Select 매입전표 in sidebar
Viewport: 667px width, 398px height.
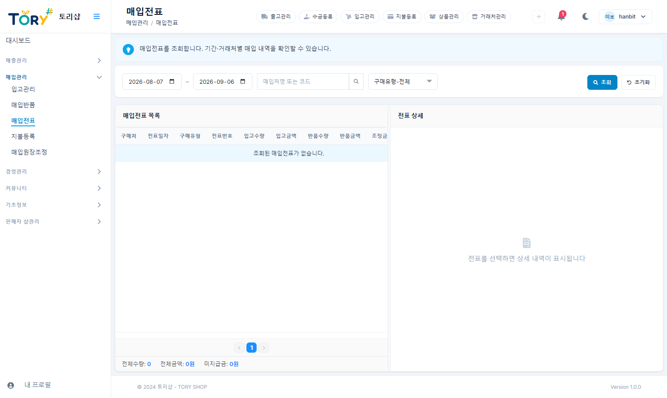(23, 121)
